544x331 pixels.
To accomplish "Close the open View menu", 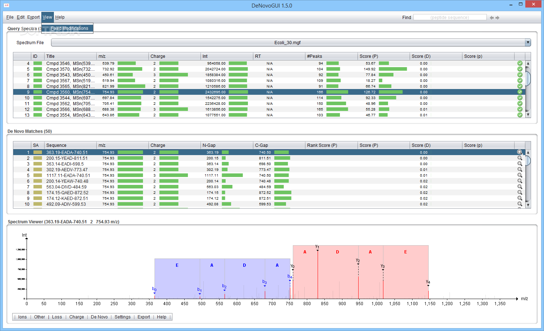I will point(47,17).
